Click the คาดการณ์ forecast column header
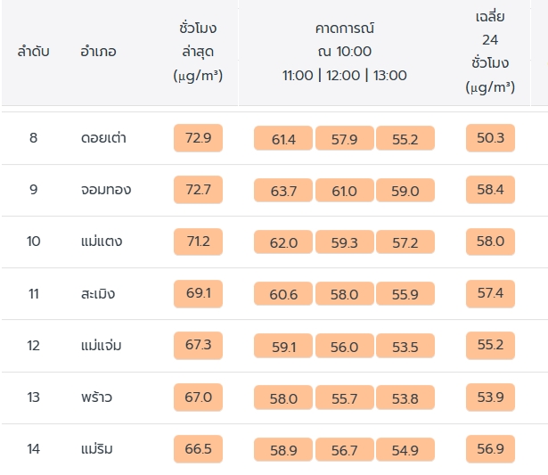Viewport: 548px width, 475px height. (x=344, y=52)
